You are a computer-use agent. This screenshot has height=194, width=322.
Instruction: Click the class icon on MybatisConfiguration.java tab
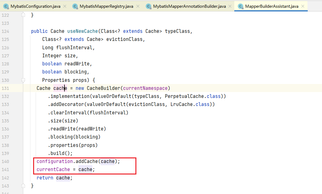click(6, 6)
